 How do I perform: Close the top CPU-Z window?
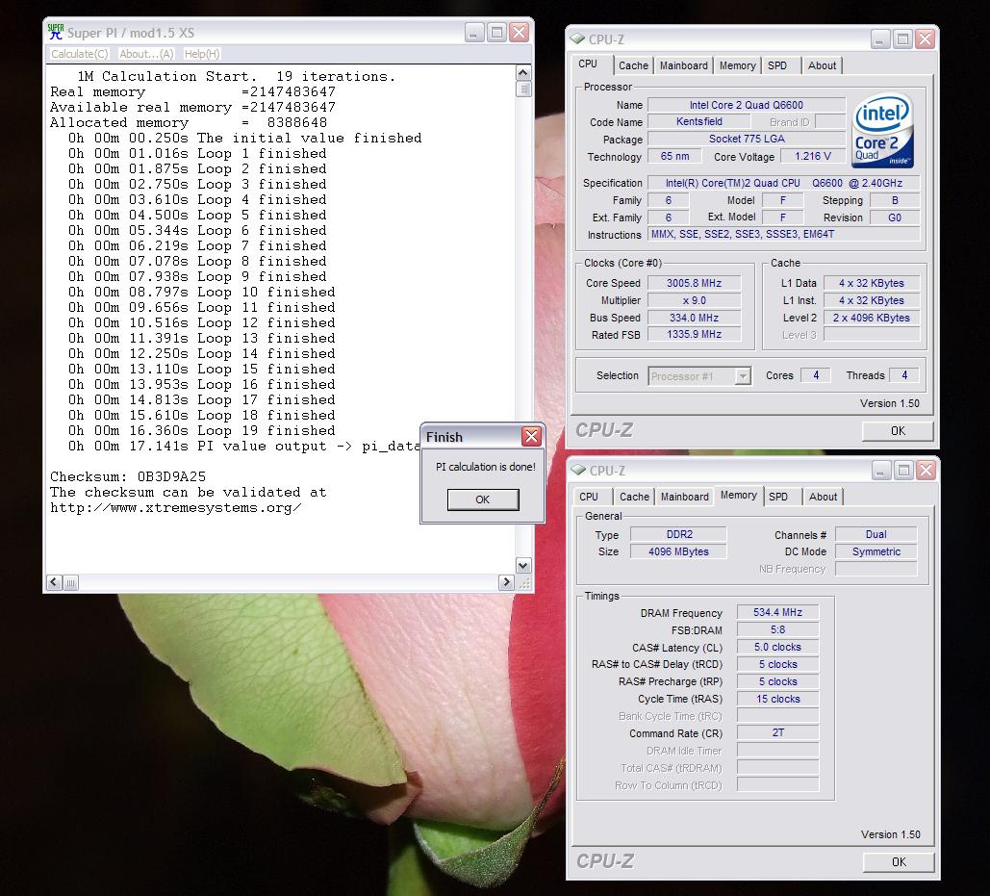pyautogui.click(x=925, y=39)
